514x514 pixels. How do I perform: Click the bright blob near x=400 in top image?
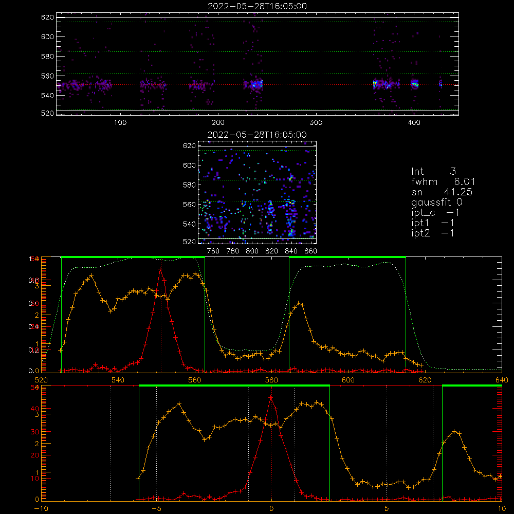415,84
